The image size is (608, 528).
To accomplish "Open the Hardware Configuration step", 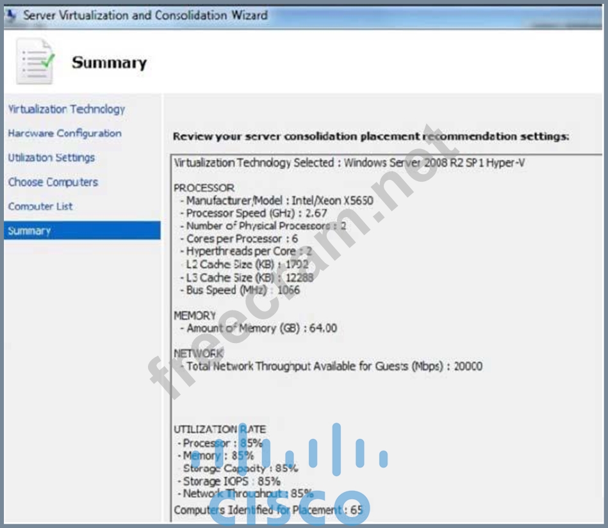I will [x=65, y=134].
